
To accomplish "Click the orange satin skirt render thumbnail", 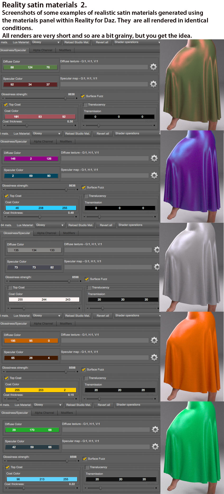I will pos(192,356).
